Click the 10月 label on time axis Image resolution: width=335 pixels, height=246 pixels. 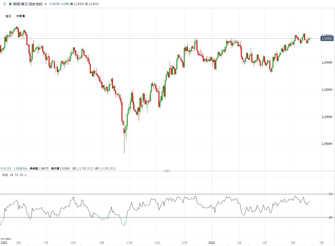click(129, 243)
